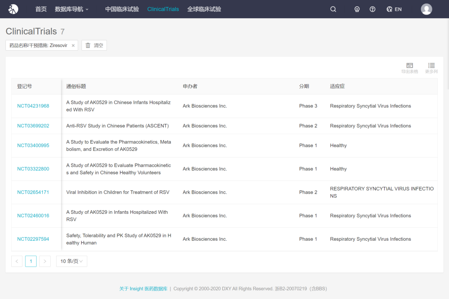449x299 pixels.
Task: Click Phase 2 in the NCT03699202 row
Action: coord(308,126)
